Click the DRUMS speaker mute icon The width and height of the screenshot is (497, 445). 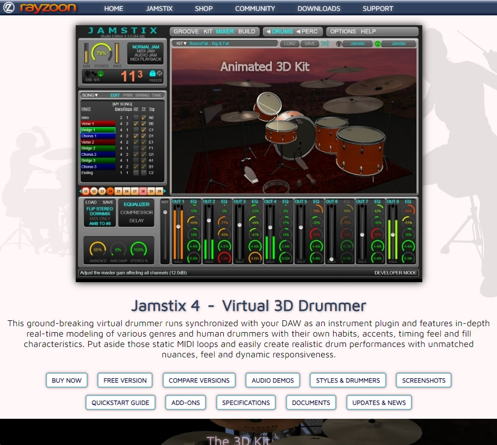click(268, 31)
